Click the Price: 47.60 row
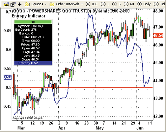The image size is (166, 132). click(x=33, y=44)
